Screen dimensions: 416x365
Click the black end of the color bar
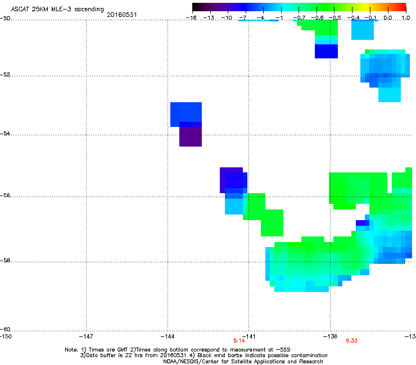click(195, 7)
